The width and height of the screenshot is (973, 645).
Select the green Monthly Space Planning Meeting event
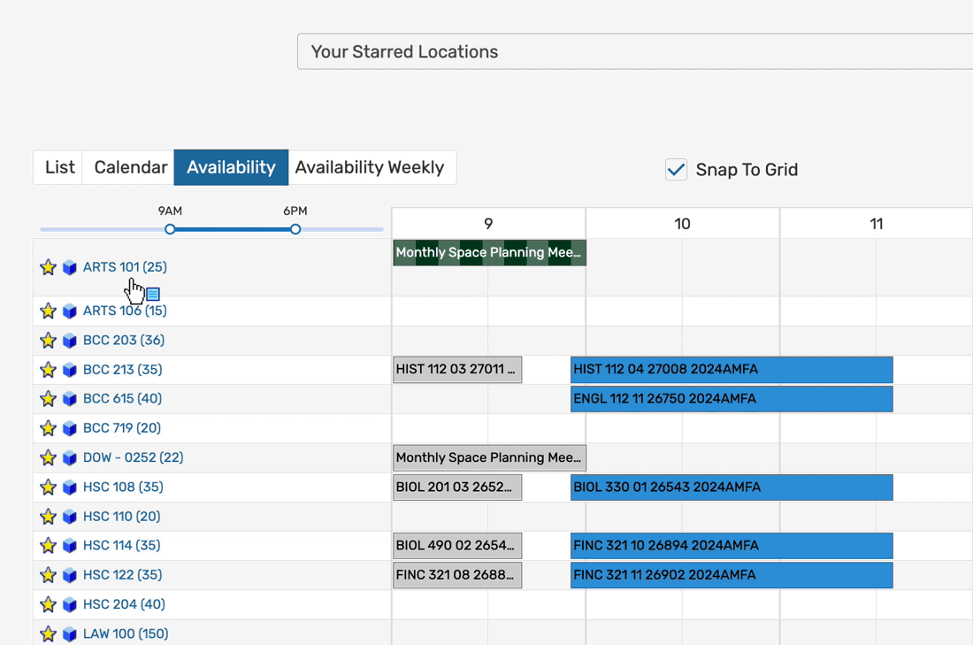click(x=488, y=253)
